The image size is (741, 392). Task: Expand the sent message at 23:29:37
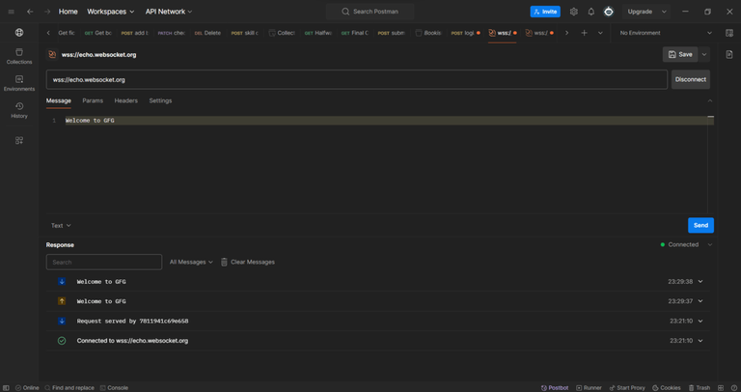pos(700,300)
